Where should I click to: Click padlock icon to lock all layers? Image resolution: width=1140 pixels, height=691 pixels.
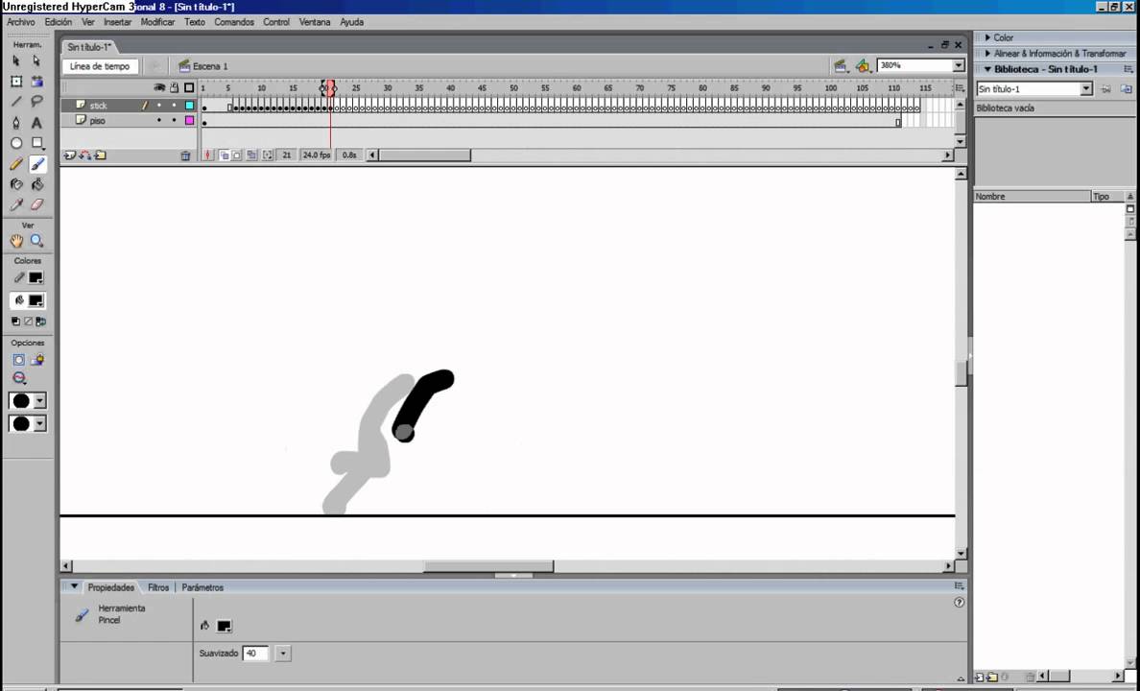[174, 88]
